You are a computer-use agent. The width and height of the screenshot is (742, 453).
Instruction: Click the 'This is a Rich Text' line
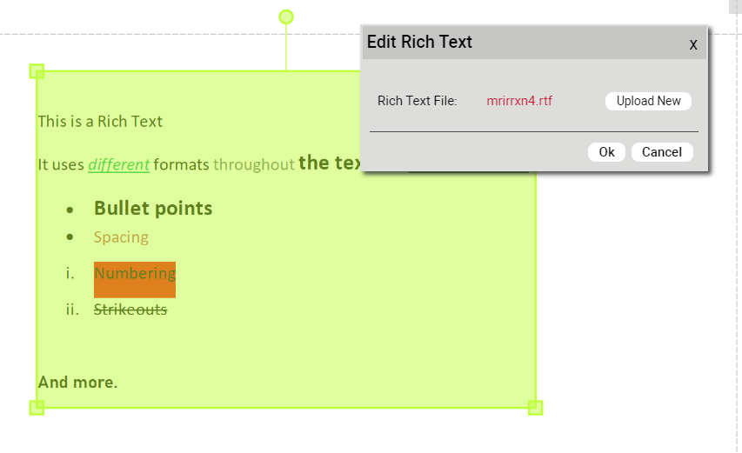(x=100, y=121)
